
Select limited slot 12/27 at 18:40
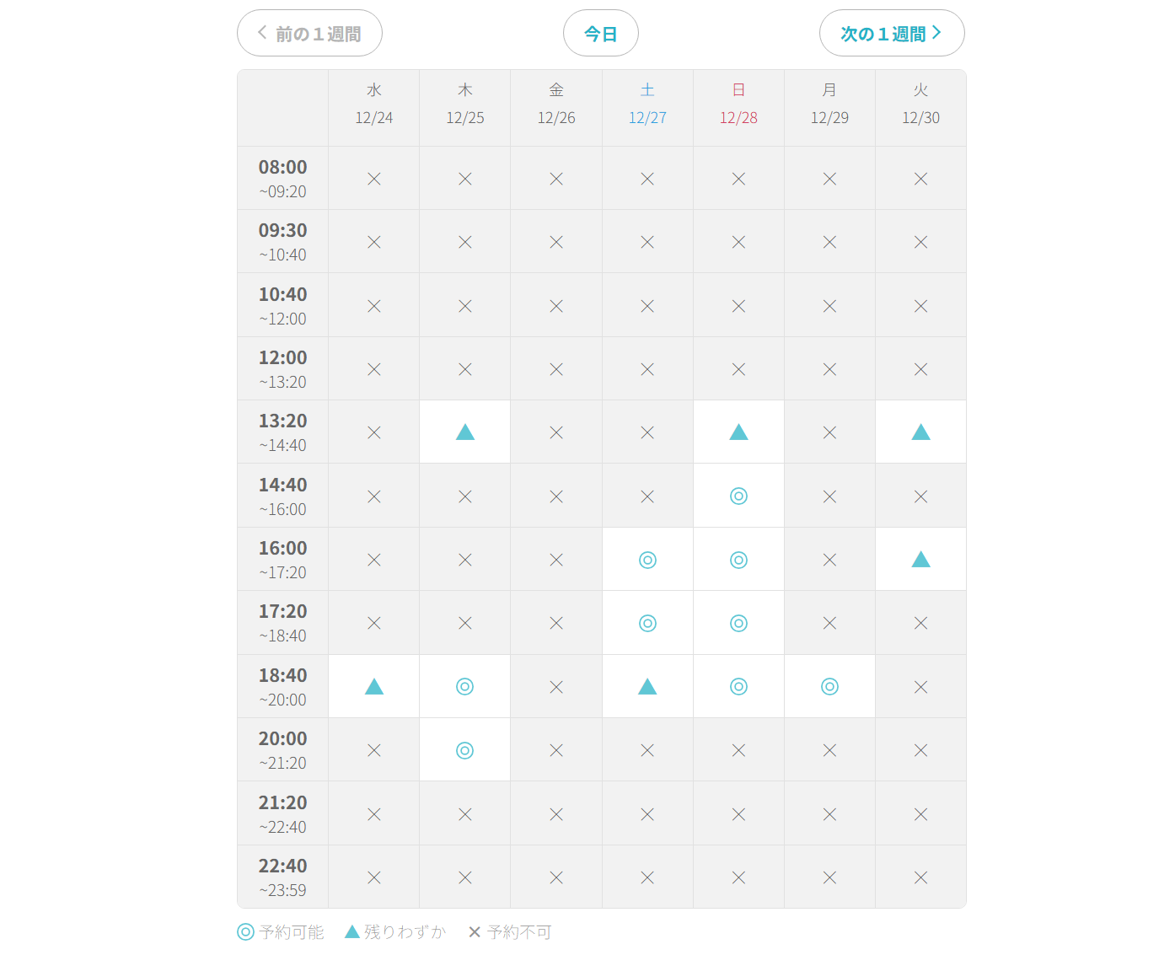pos(647,687)
